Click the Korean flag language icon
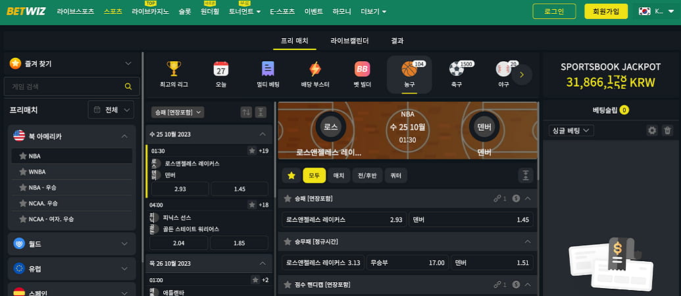This screenshot has width=681, height=296. coord(645,11)
